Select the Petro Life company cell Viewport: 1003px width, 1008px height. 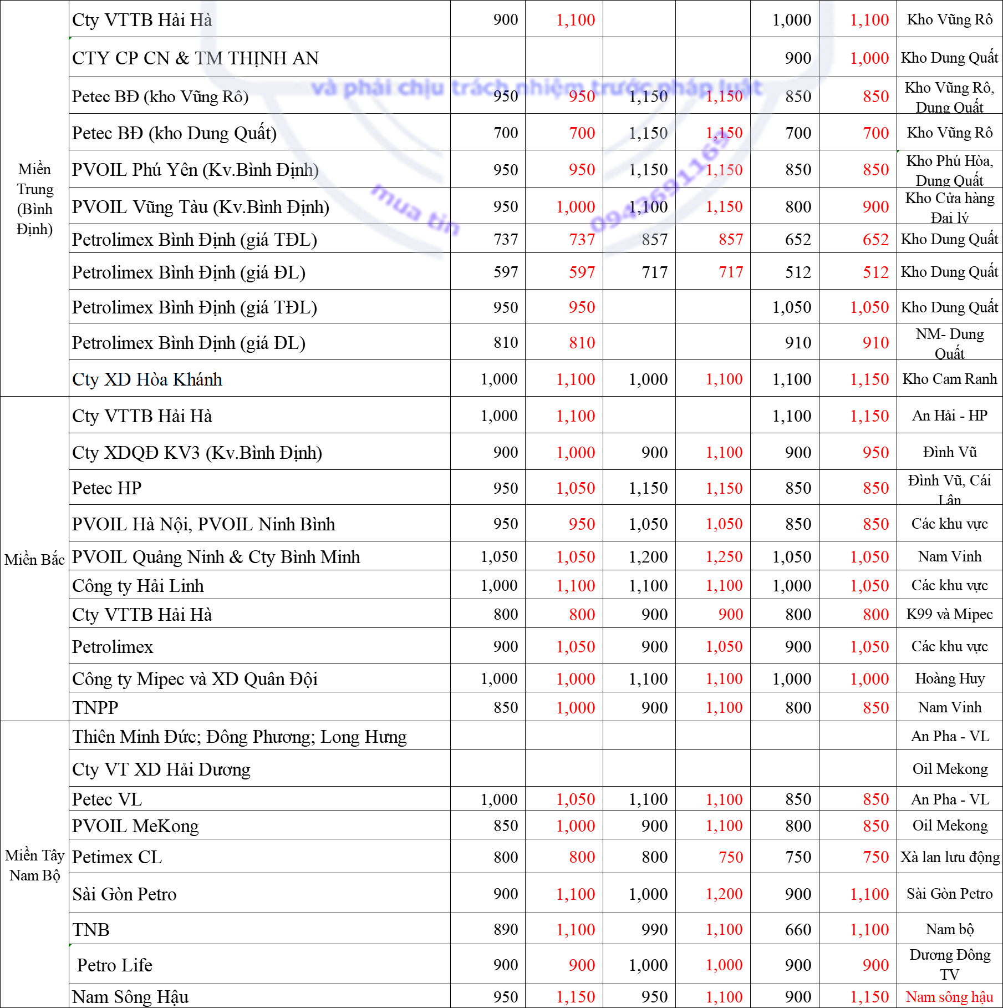tap(259, 965)
